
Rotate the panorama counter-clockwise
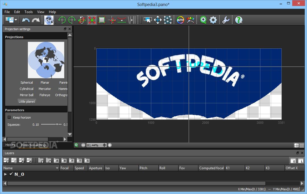[x=62, y=20]
